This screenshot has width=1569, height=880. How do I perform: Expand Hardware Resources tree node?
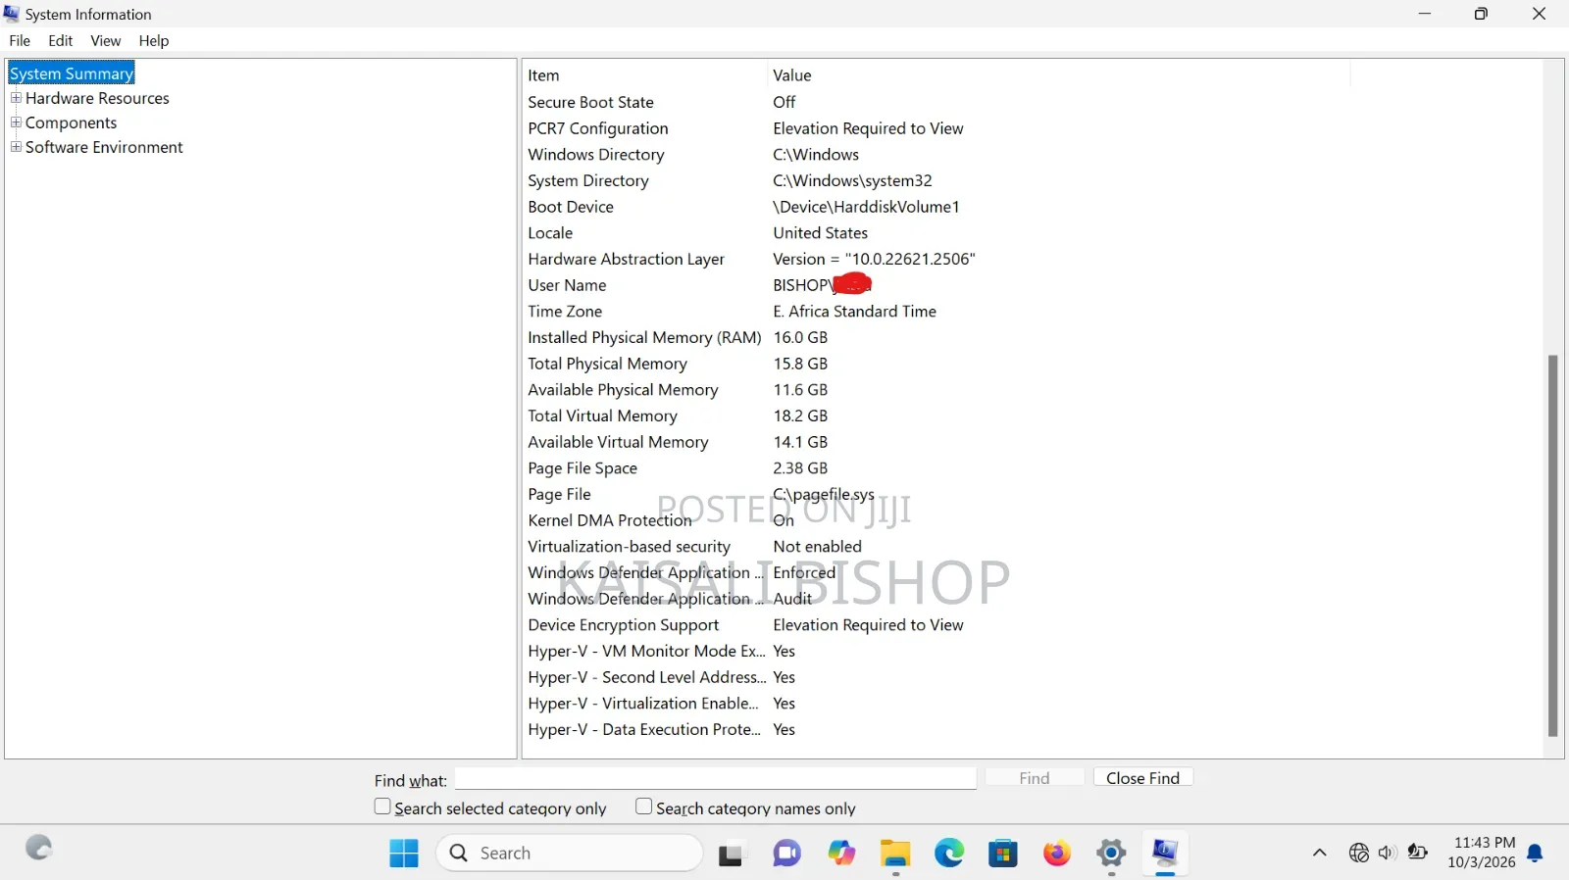point(16,98)
